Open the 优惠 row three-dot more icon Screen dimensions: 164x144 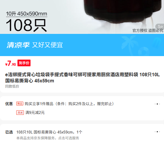click(x=157, y=104)
